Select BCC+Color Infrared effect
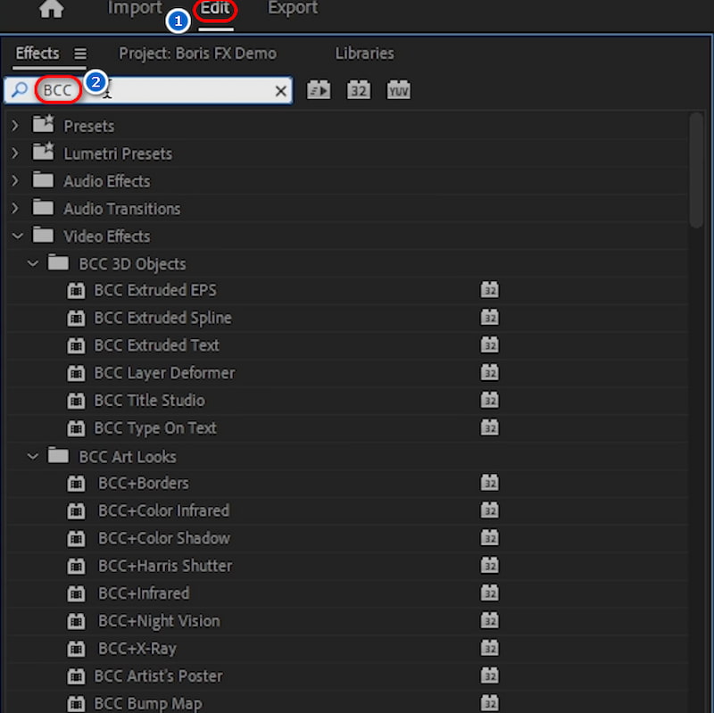This screenshot has width=714, height=713. (x=163, y=510)
